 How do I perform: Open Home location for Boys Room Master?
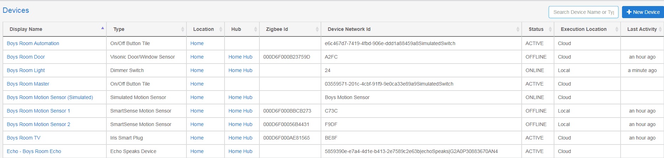pyautogui.click(x=197, y=84)
